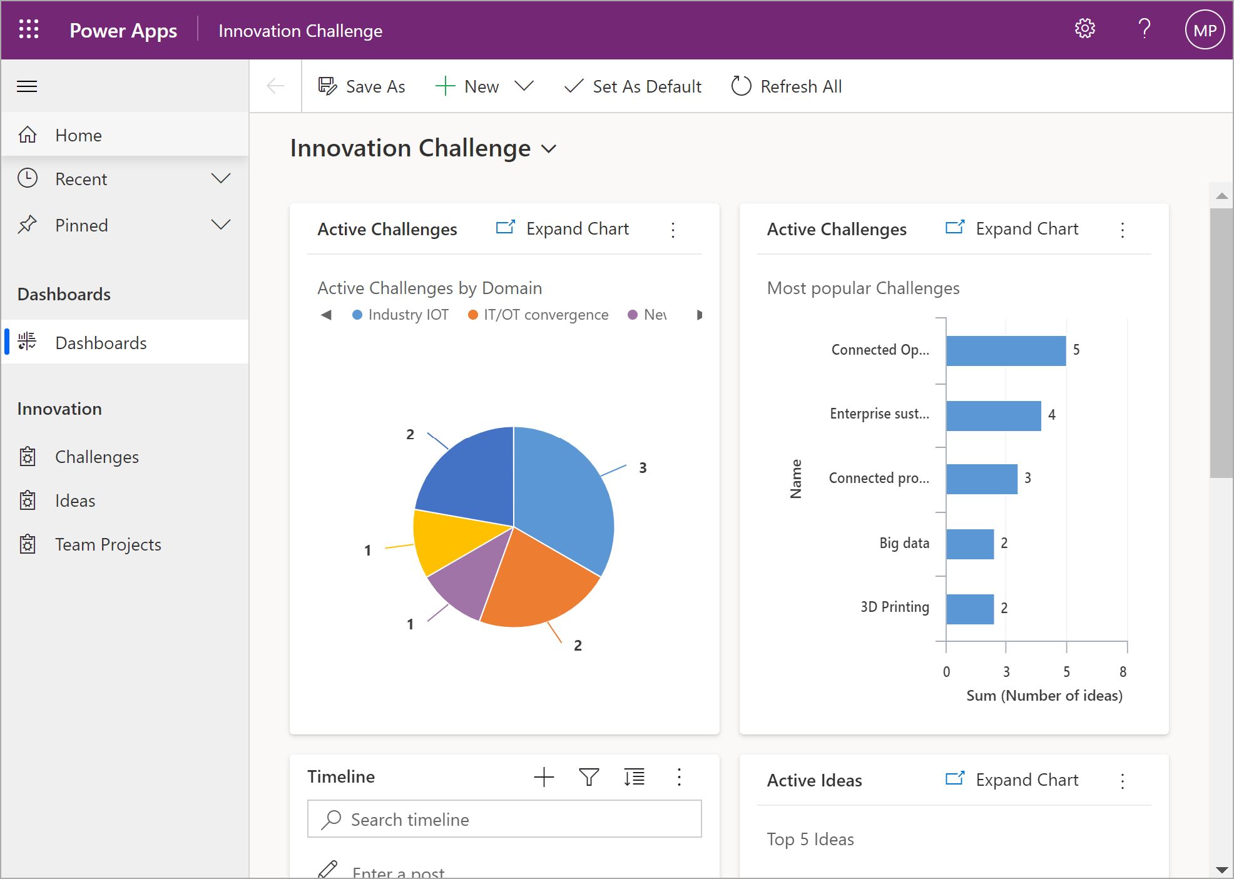Click Set As Default button in toolbar
This screenshot has height=879, width=1234.
(x=633, y=86)
